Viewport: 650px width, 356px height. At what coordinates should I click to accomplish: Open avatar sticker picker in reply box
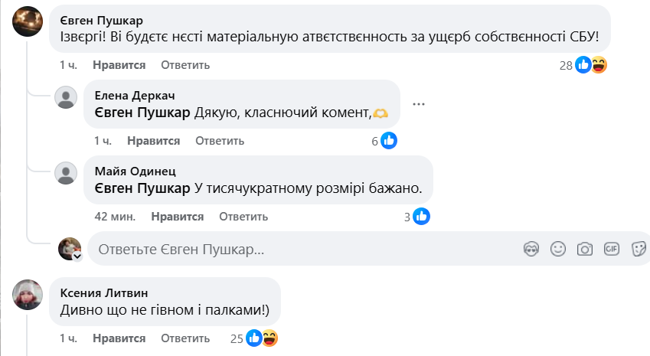click(532, 249)
